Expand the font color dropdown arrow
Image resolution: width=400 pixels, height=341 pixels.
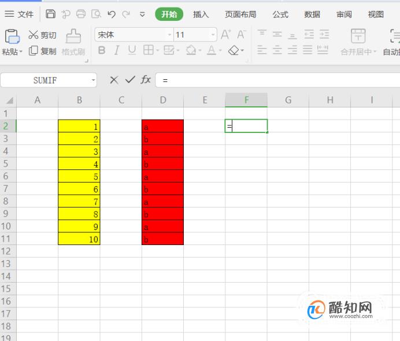(x=220, y=50)
